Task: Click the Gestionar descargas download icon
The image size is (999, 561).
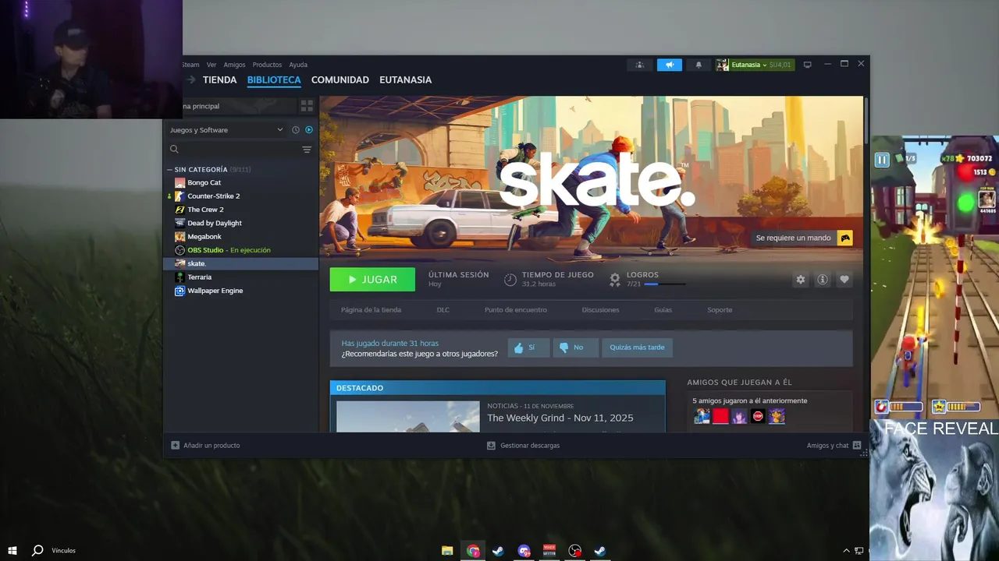Action: pyautogui.click(x=491, y=446)
